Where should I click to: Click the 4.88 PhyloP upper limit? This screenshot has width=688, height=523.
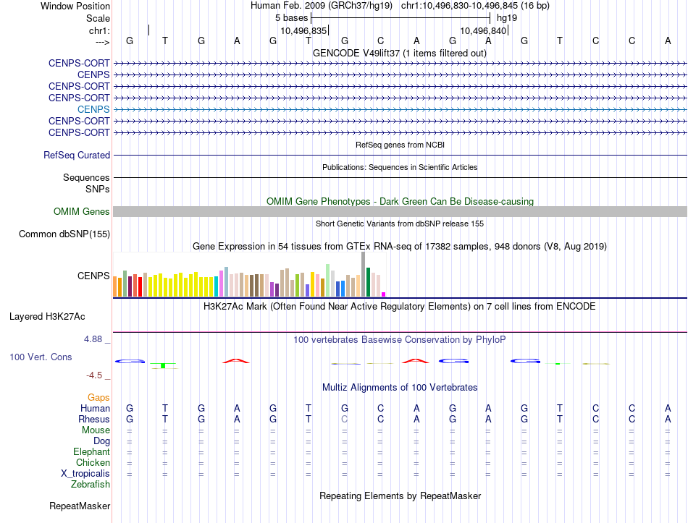pos(93,339)
